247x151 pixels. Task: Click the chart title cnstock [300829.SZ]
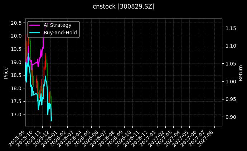pyautogui.click(x=124, y=6)
